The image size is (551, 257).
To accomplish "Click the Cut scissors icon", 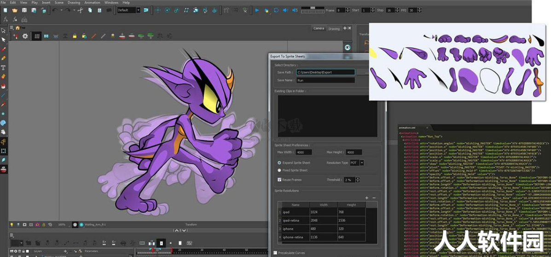I will pos(81,10).
